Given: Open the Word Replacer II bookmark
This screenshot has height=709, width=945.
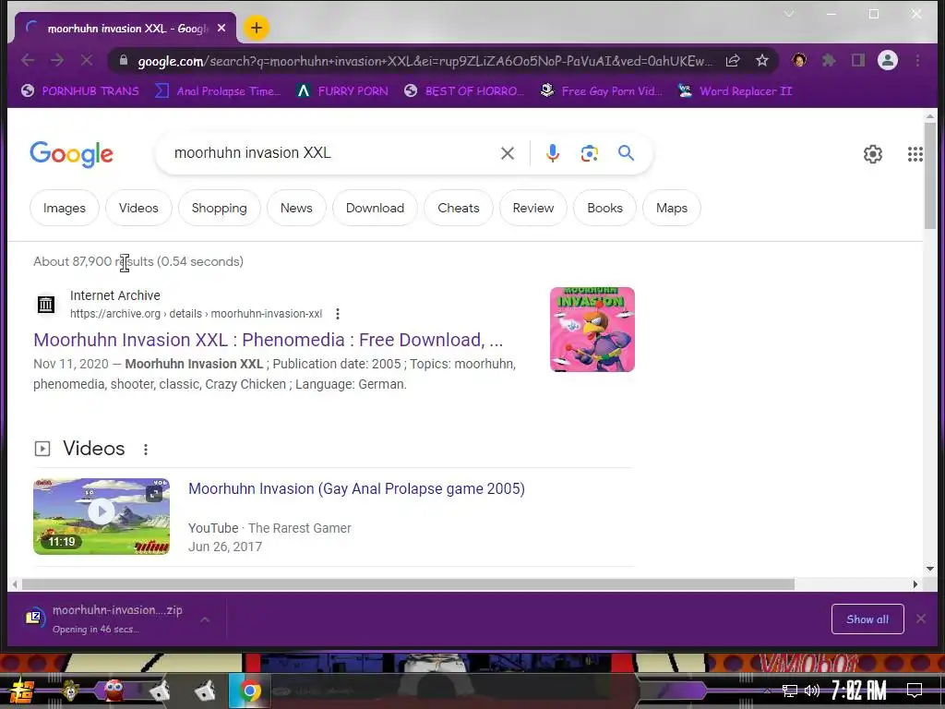Looking at the screenshot, I should click(x=735, y=91).
